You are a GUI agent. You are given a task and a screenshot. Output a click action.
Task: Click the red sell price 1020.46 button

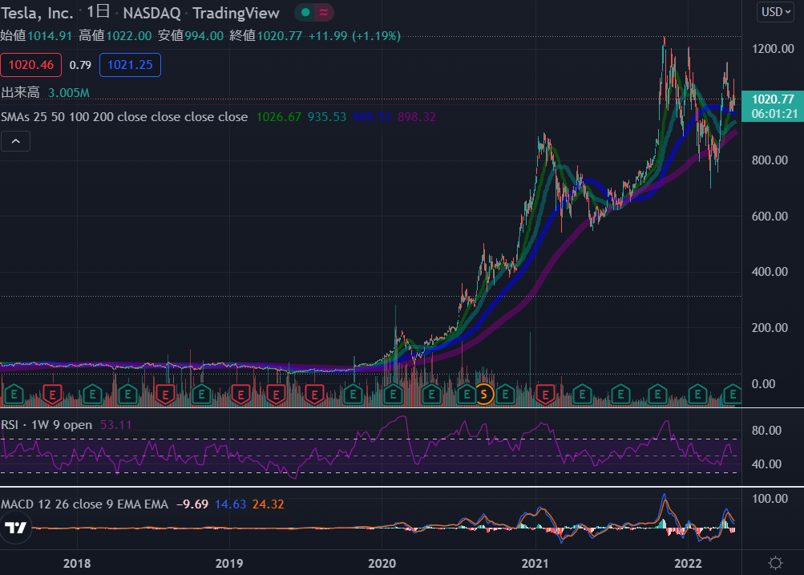coord(31,65)
